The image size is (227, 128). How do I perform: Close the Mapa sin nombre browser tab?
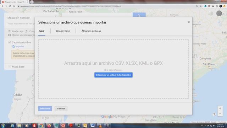coord(27,2)
